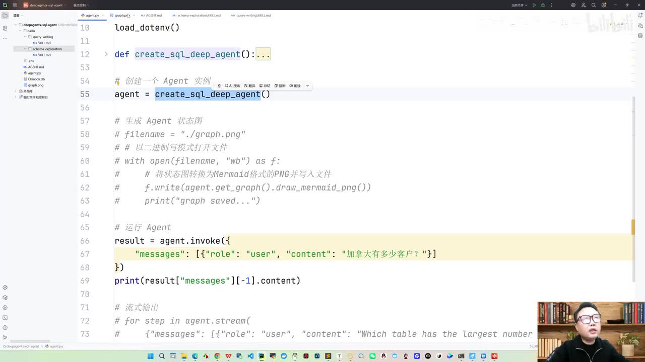Click the Windows Start button
This screenshot has height=362, width=645.
pyautogui.click(x=150, y=356)
